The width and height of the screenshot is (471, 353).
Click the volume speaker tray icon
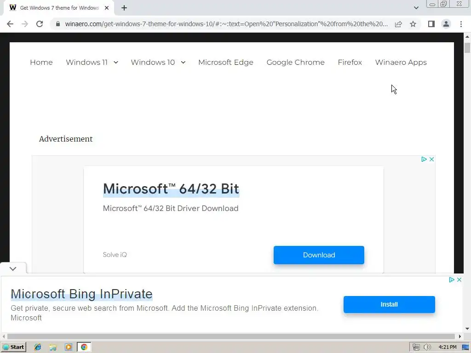click(x=427, y=347)
